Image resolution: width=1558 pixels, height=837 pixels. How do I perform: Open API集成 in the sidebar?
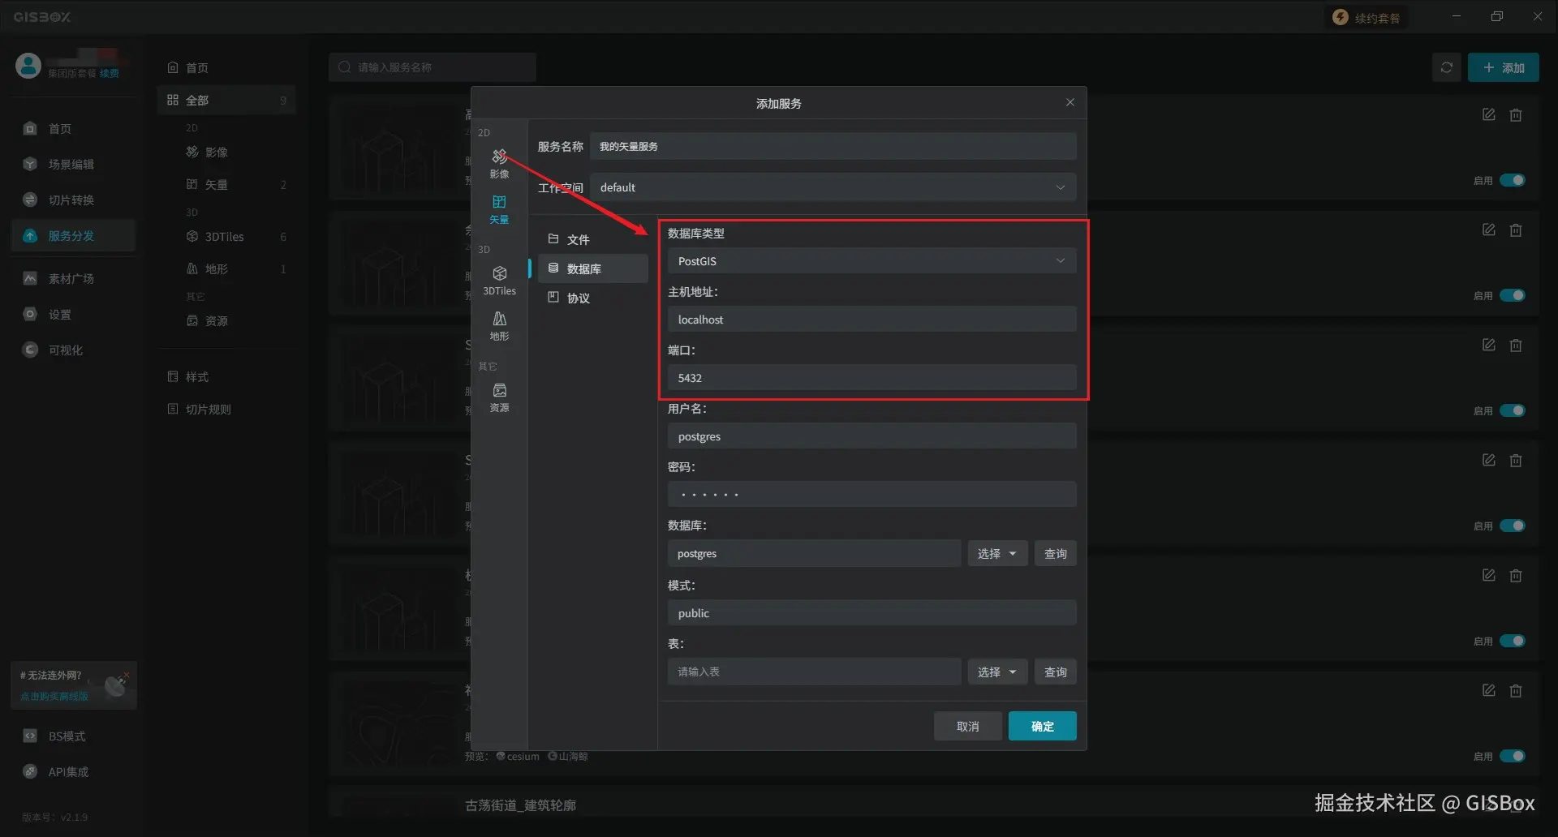click(73, 771)
